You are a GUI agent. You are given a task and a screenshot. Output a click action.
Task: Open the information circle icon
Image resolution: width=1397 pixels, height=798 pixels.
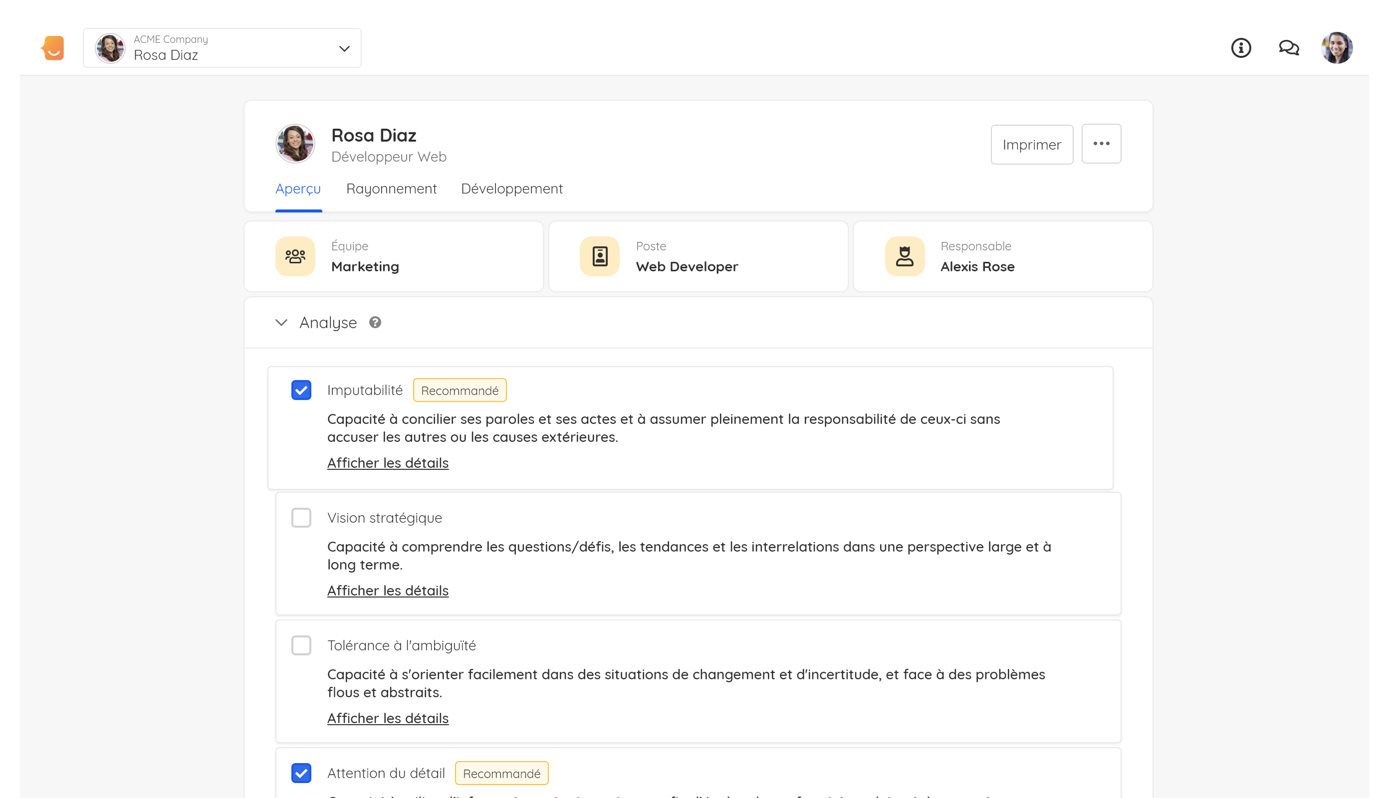click(x=1241, y=48)
